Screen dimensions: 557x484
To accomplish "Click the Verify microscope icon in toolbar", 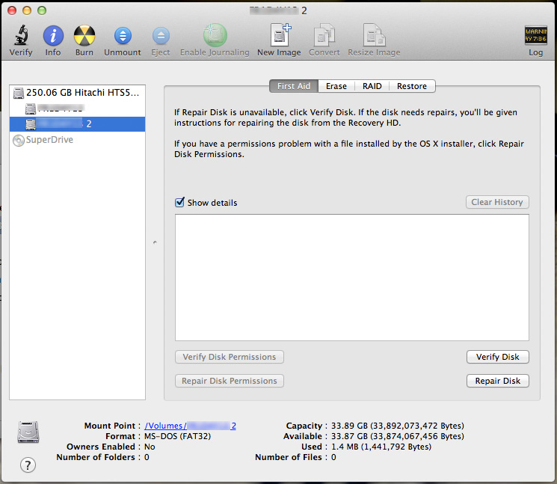I will pos(21,36).
